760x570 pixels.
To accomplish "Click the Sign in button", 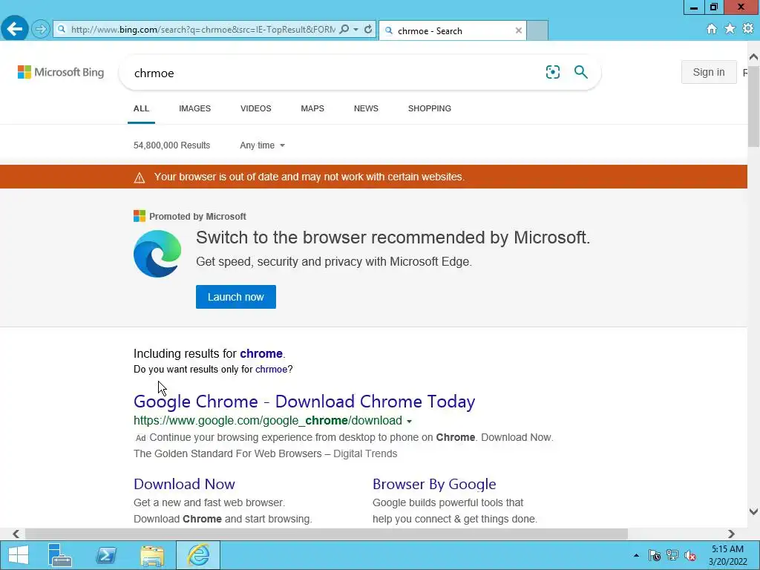I will pos(709,72).
